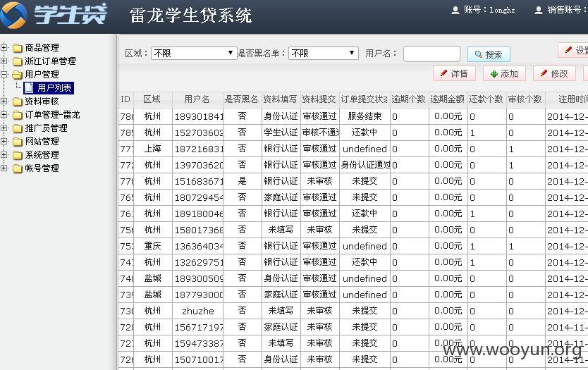This screenshot has height=370, width=588.
Task: Click the 系统管理 folder icon
Action: [x=17, y=155]
